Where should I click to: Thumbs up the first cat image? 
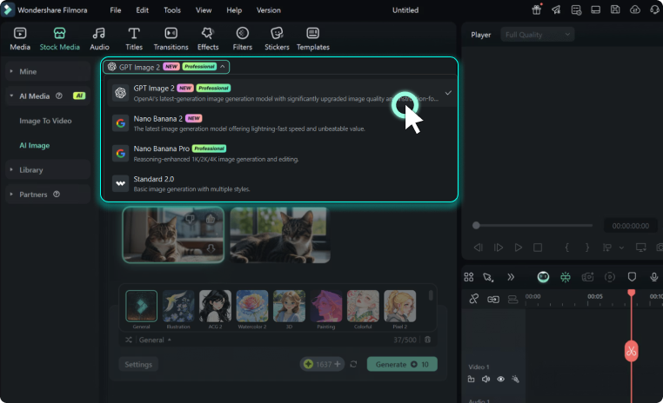(x=211, y=219)
